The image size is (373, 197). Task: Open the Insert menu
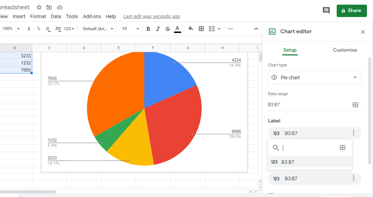tap(19, 16)
